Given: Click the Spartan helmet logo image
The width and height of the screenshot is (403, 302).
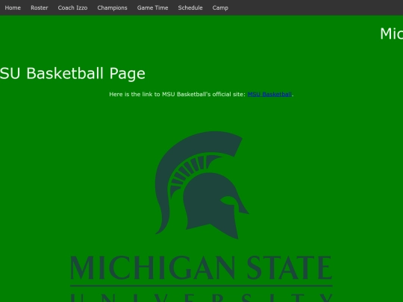Looking at the screenshot, I should coord(201,185).
